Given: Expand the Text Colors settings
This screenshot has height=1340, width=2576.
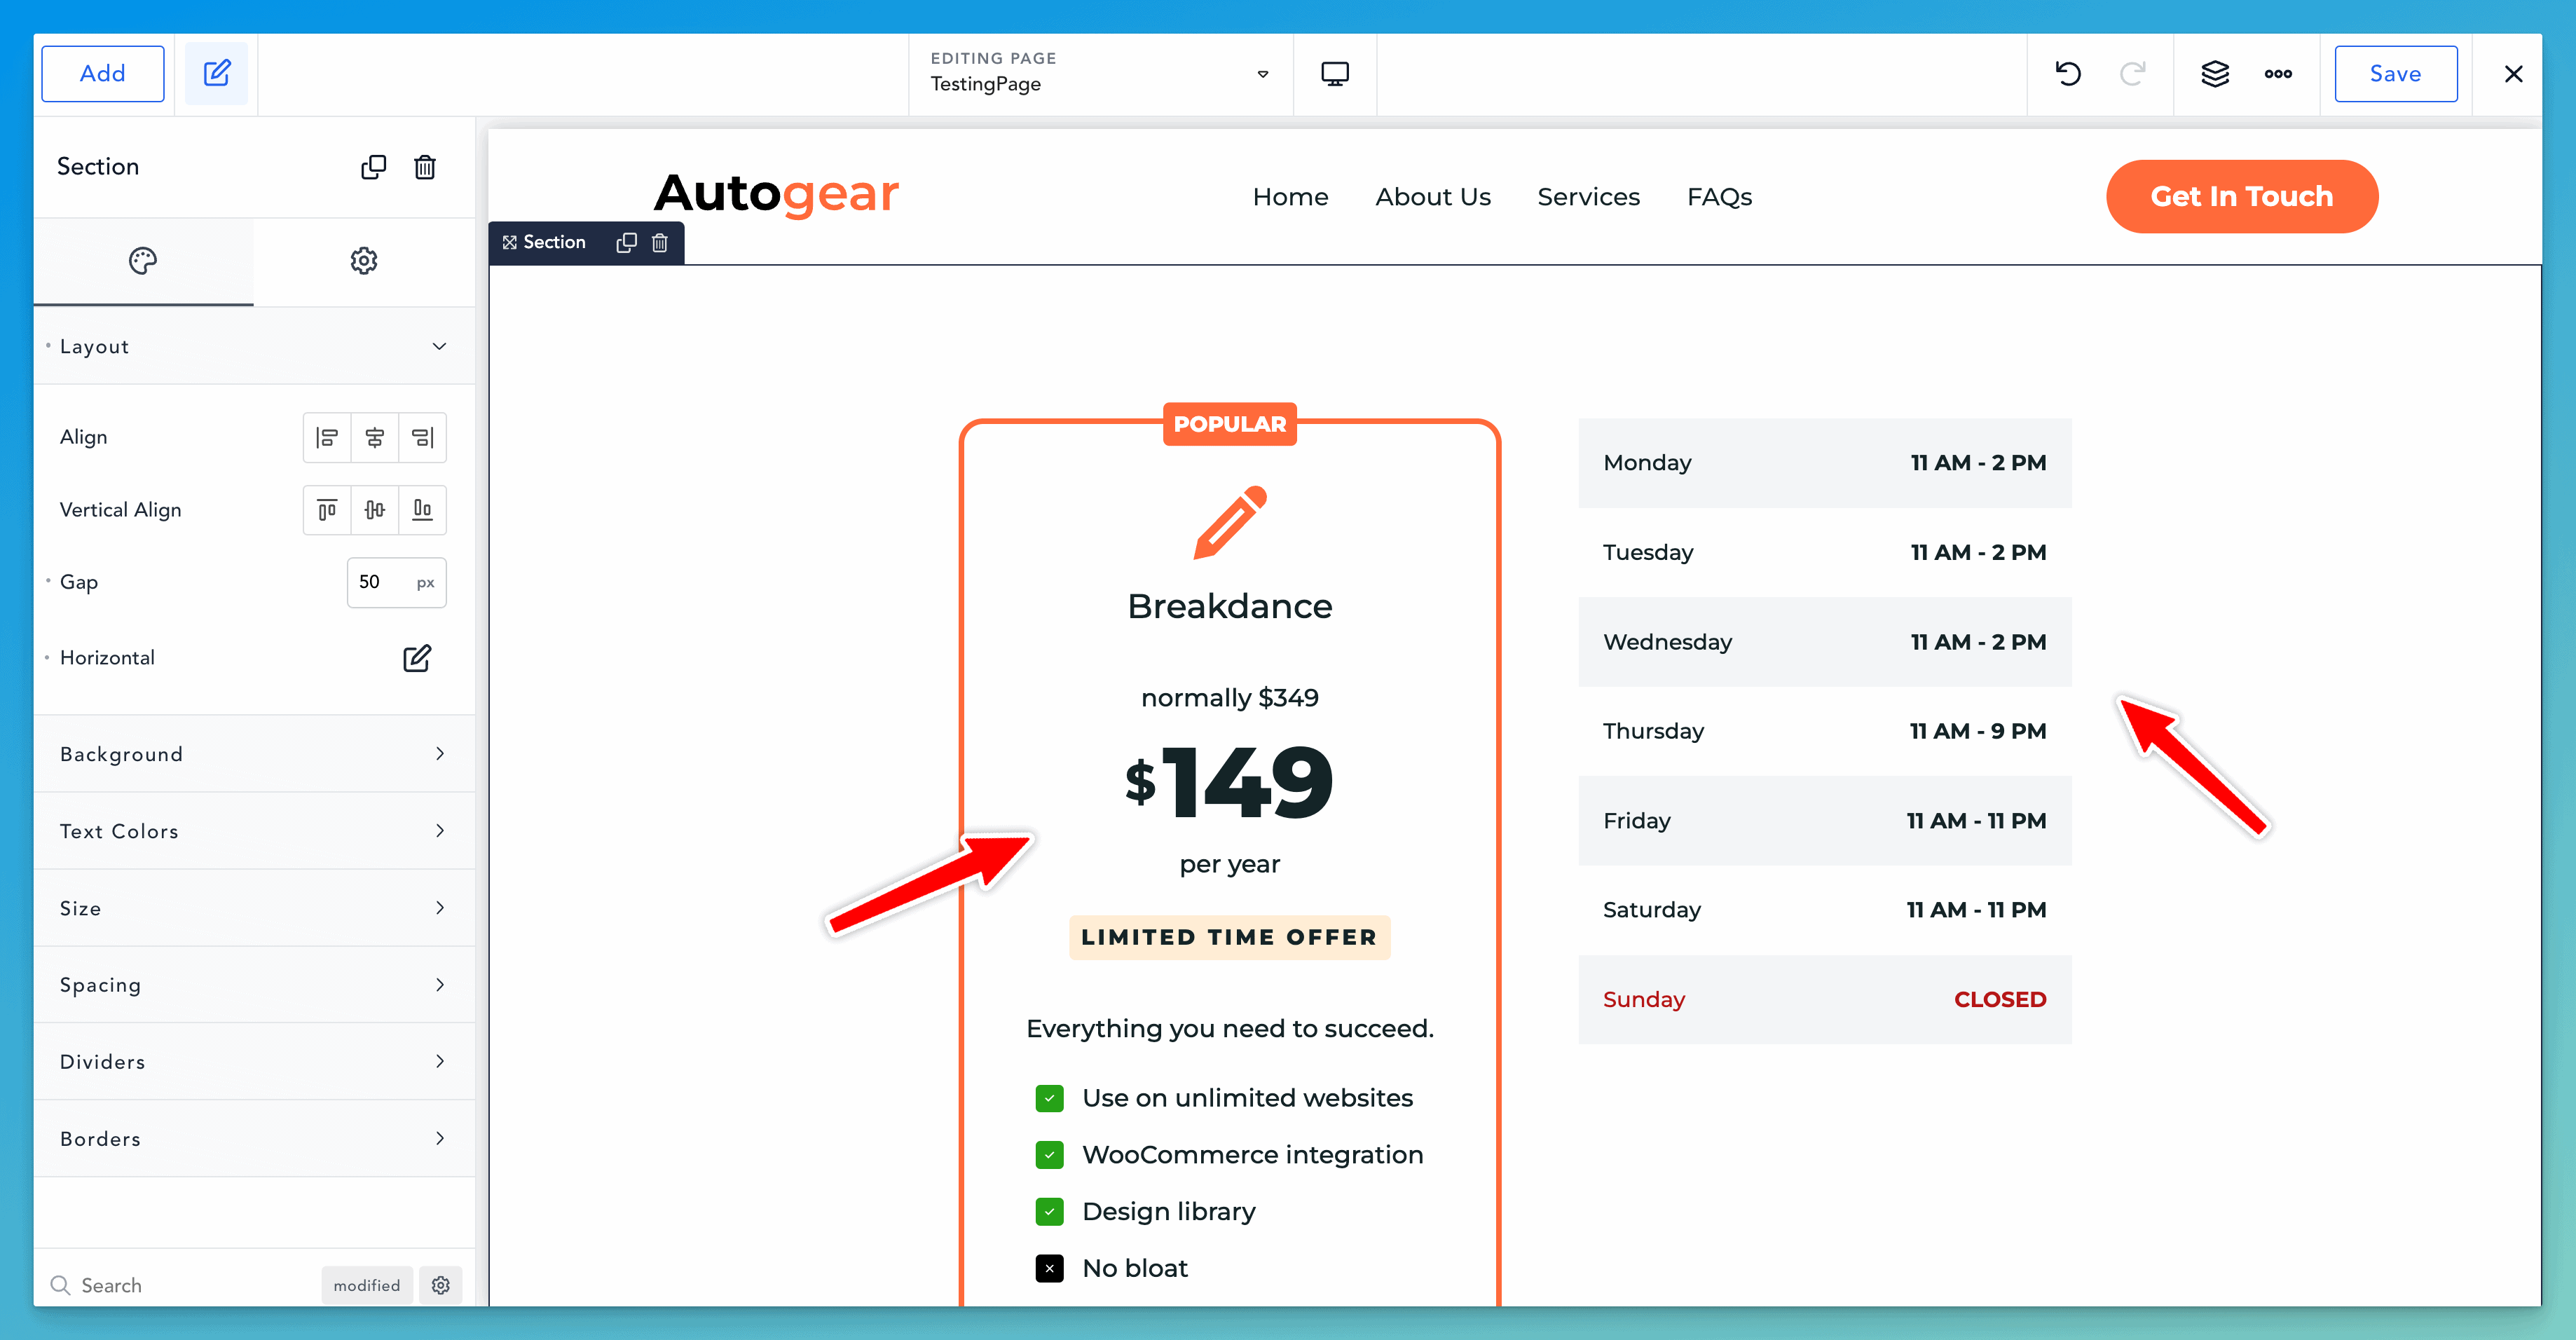Looking at the screenshot, I should (x=254, y=831).
